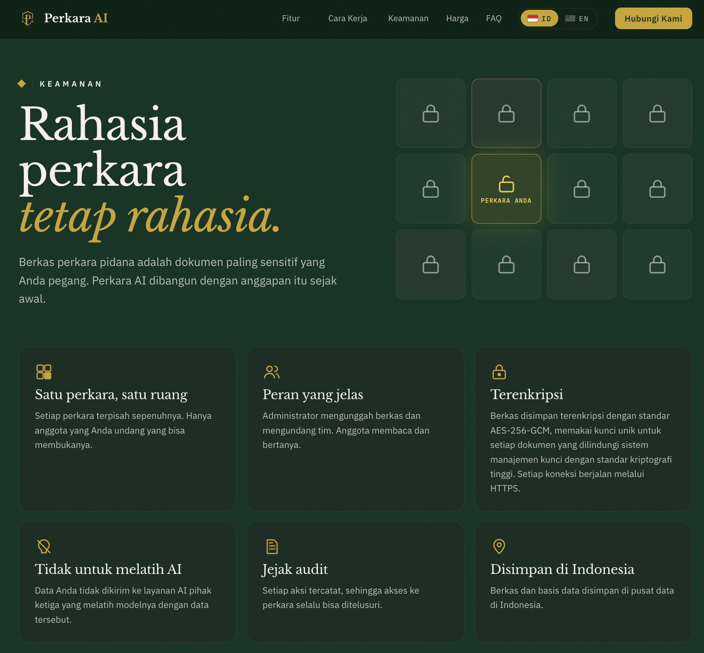Open the Harga navigation item

pyautogui.click(x=457, y=18)
